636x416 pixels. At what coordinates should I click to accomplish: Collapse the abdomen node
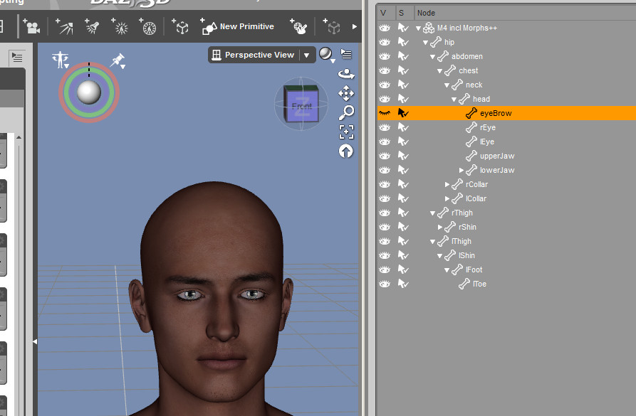tap(432, 57)
